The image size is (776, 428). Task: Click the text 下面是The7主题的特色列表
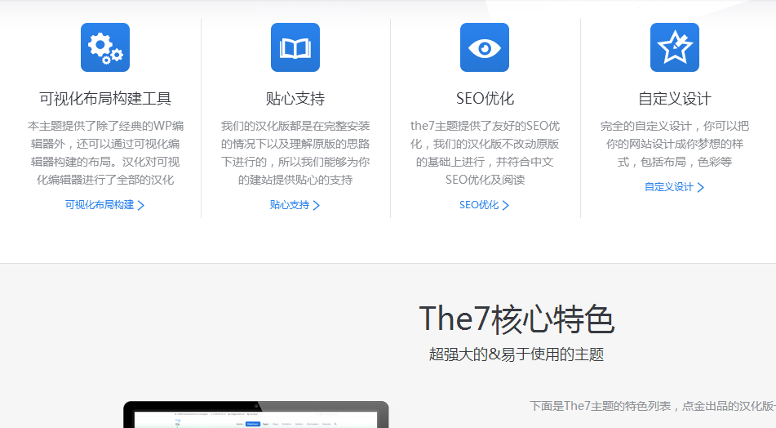coord(600,406)
